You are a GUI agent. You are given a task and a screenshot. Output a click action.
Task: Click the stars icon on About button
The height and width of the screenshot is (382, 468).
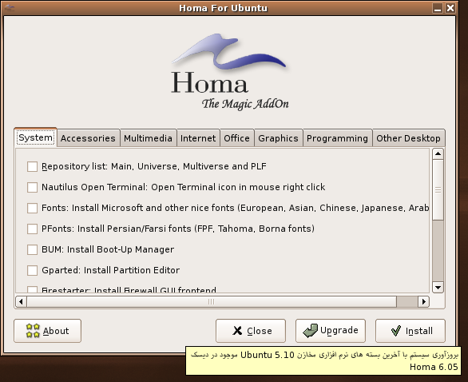pyautogui.click(x=33, y=331)
